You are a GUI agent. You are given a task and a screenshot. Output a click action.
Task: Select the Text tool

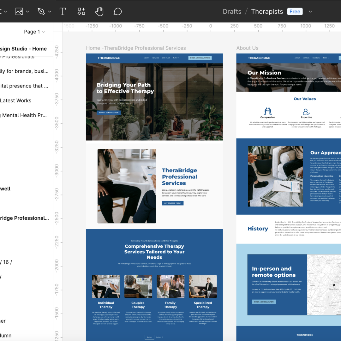[x=63, y=12]
